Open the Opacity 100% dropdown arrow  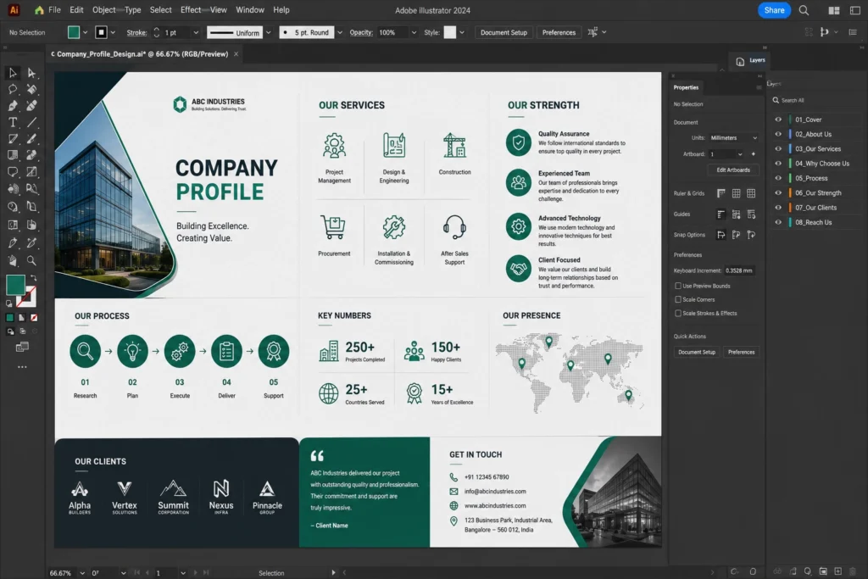point(414,33)
